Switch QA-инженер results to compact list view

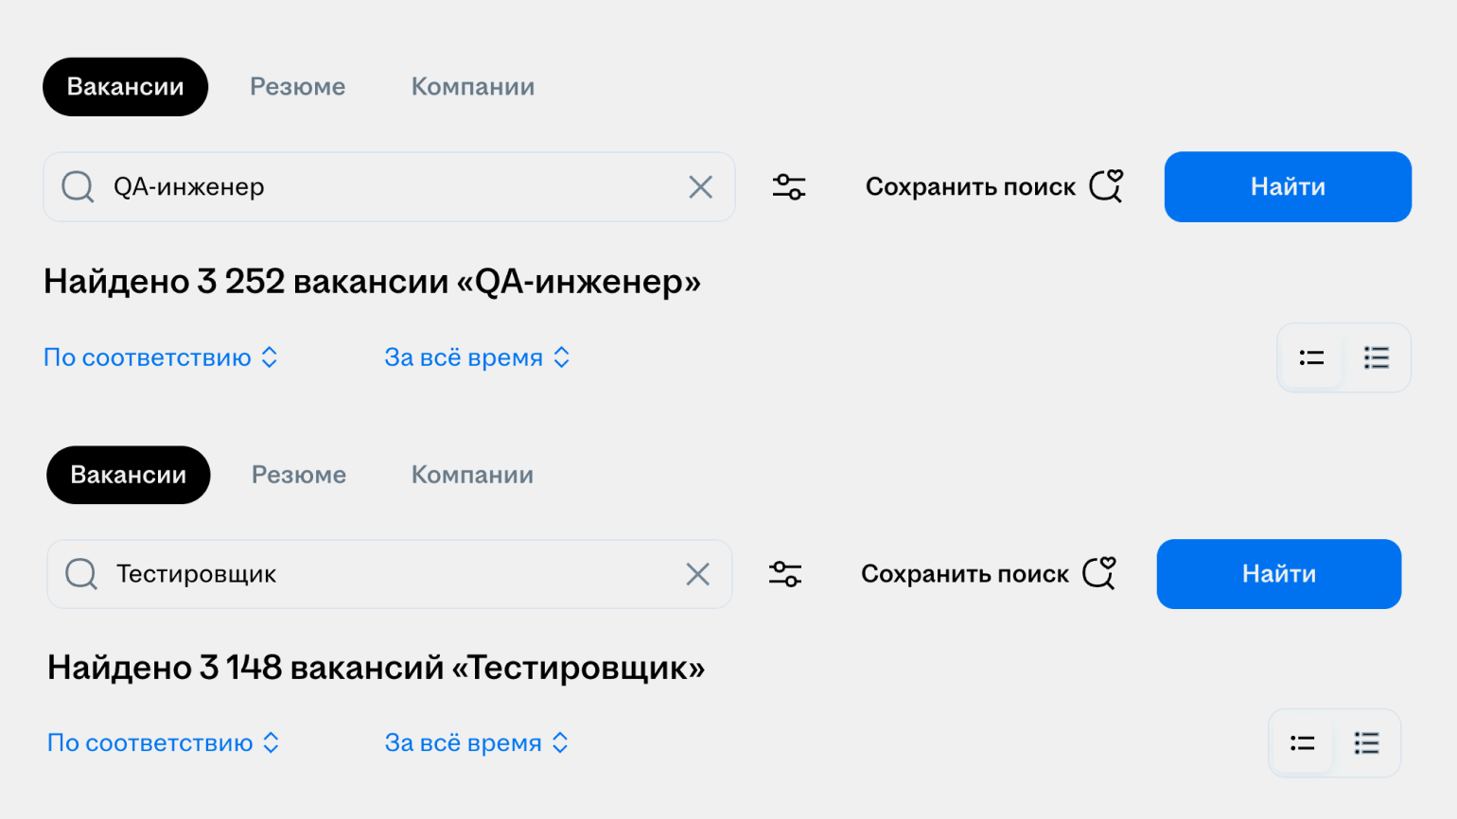point(1311,357)
